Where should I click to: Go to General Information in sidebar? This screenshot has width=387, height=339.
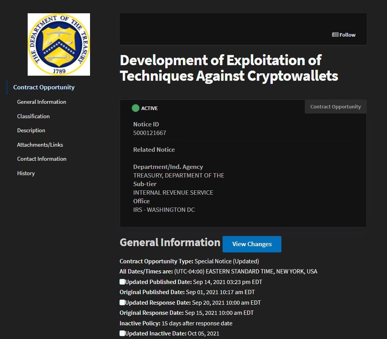click(x=42, y=102)
